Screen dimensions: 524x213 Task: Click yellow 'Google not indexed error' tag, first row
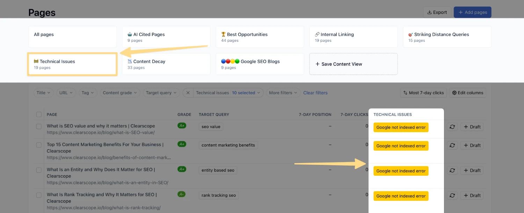click(401, 127)
